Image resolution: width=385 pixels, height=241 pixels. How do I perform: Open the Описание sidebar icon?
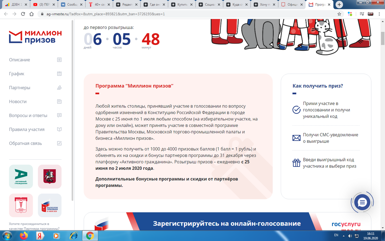click(x=59, y=60)
